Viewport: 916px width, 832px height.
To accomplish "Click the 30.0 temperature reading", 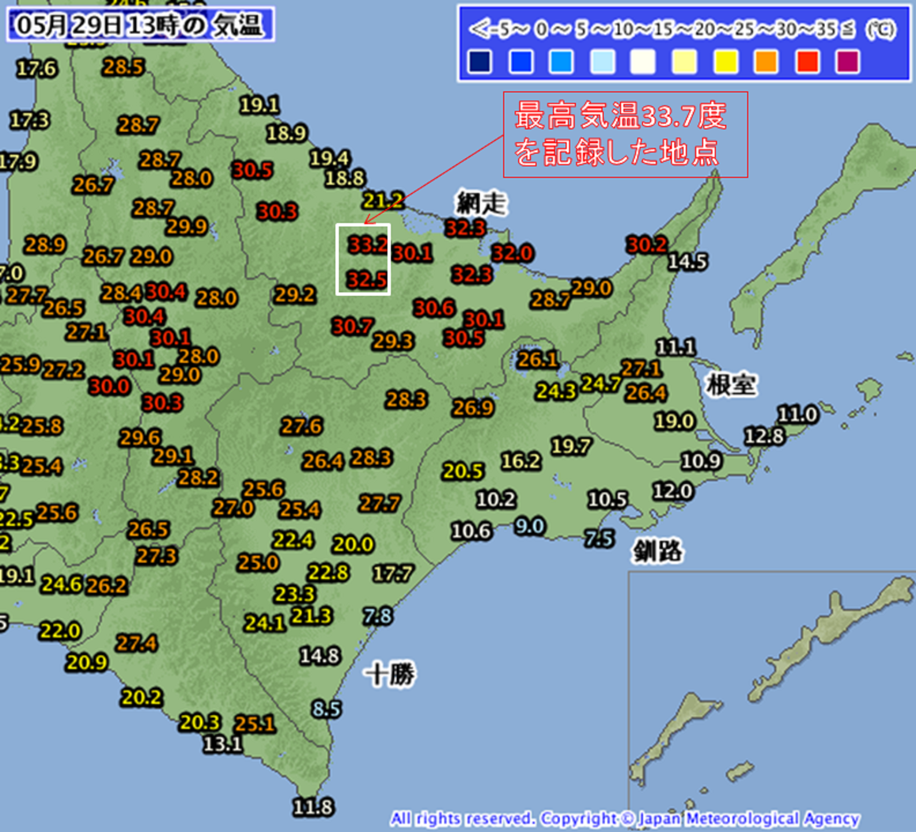I will point(110,386).
